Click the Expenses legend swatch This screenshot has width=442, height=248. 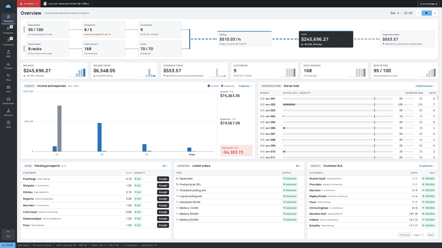(222, 86)
